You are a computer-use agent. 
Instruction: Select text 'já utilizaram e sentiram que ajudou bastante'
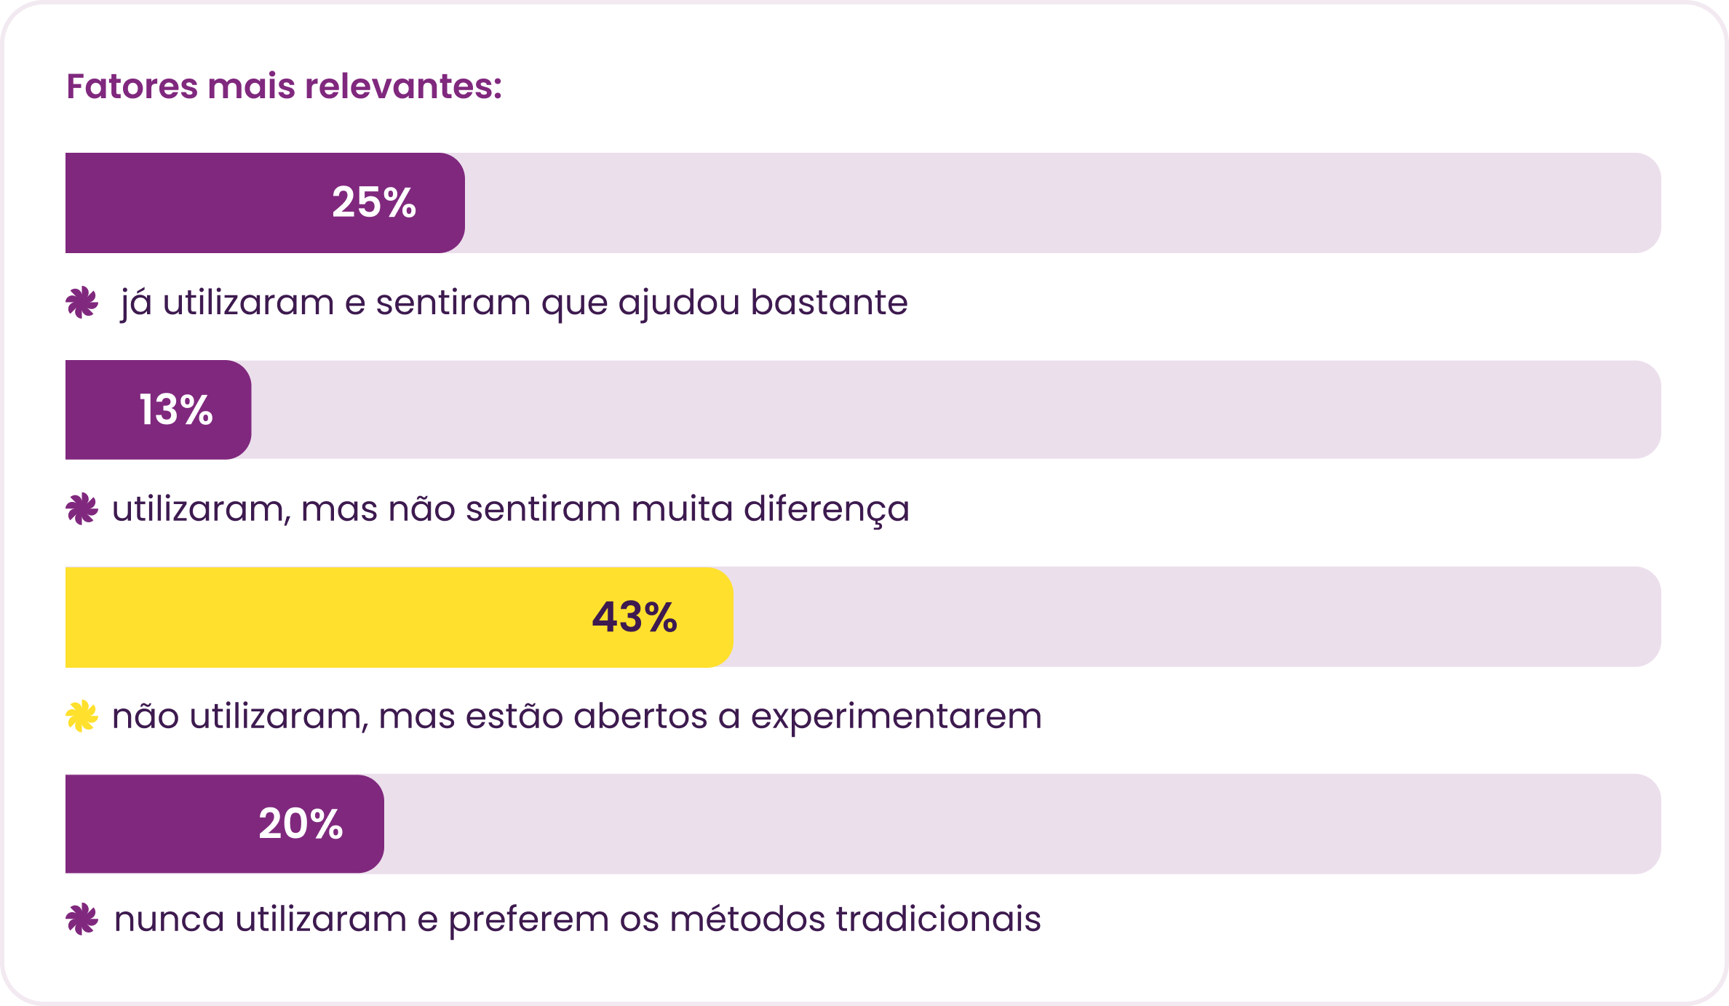click(x=514, y=303)
